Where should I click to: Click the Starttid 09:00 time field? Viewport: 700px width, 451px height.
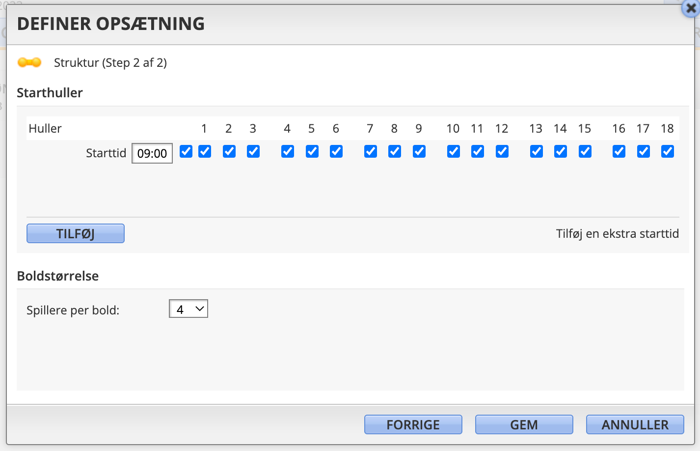click(x=152, y=153)
